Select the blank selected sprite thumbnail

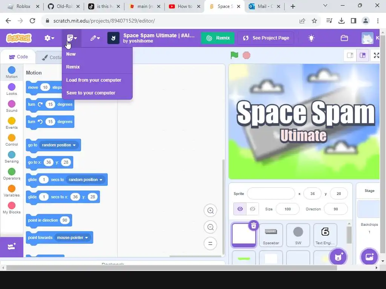244,235
